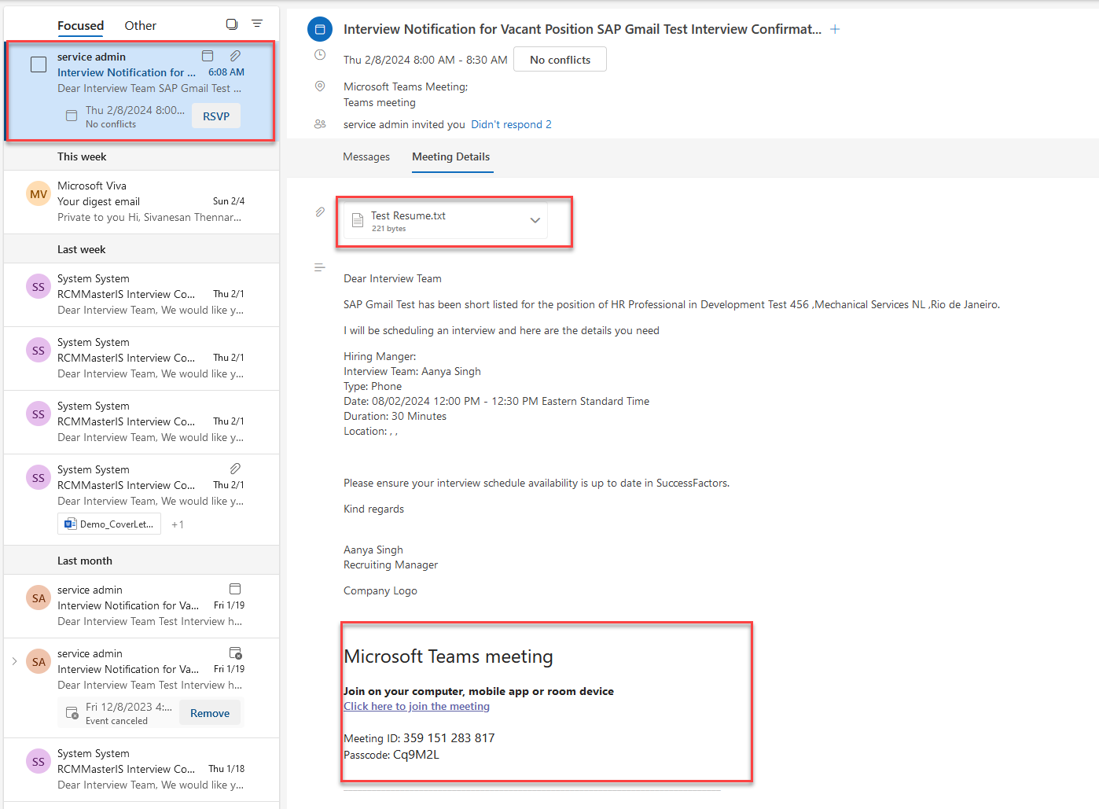Open the Test Resume.txt attachment

pos(446,221)
